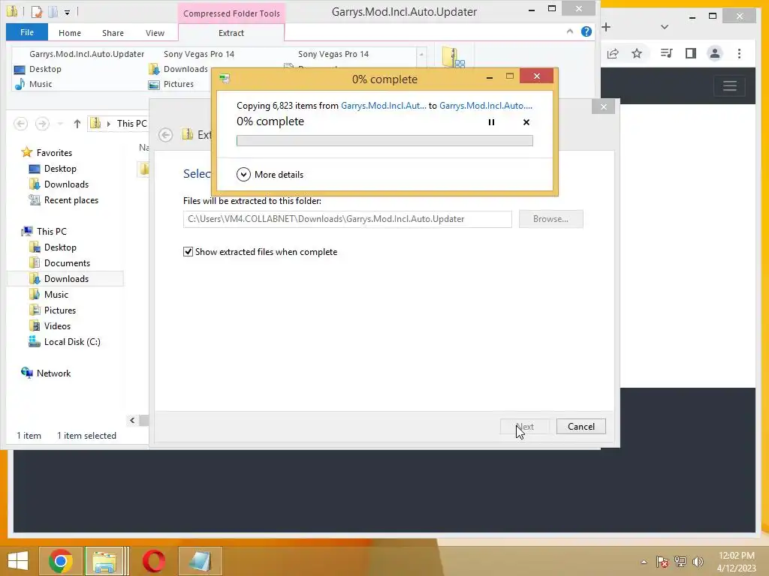Open Windows Start button
This screenshot has width=769, height=576.
click(x=18, y=561)
